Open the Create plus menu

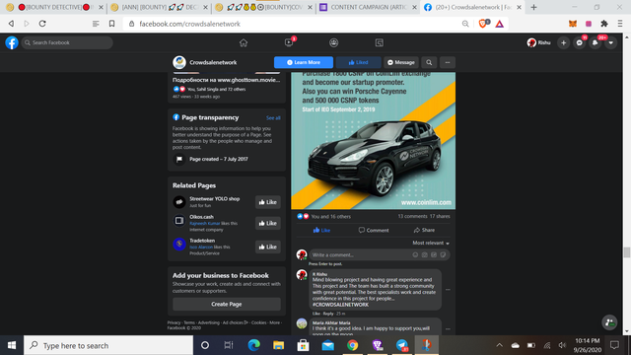[x=563, y=42]
